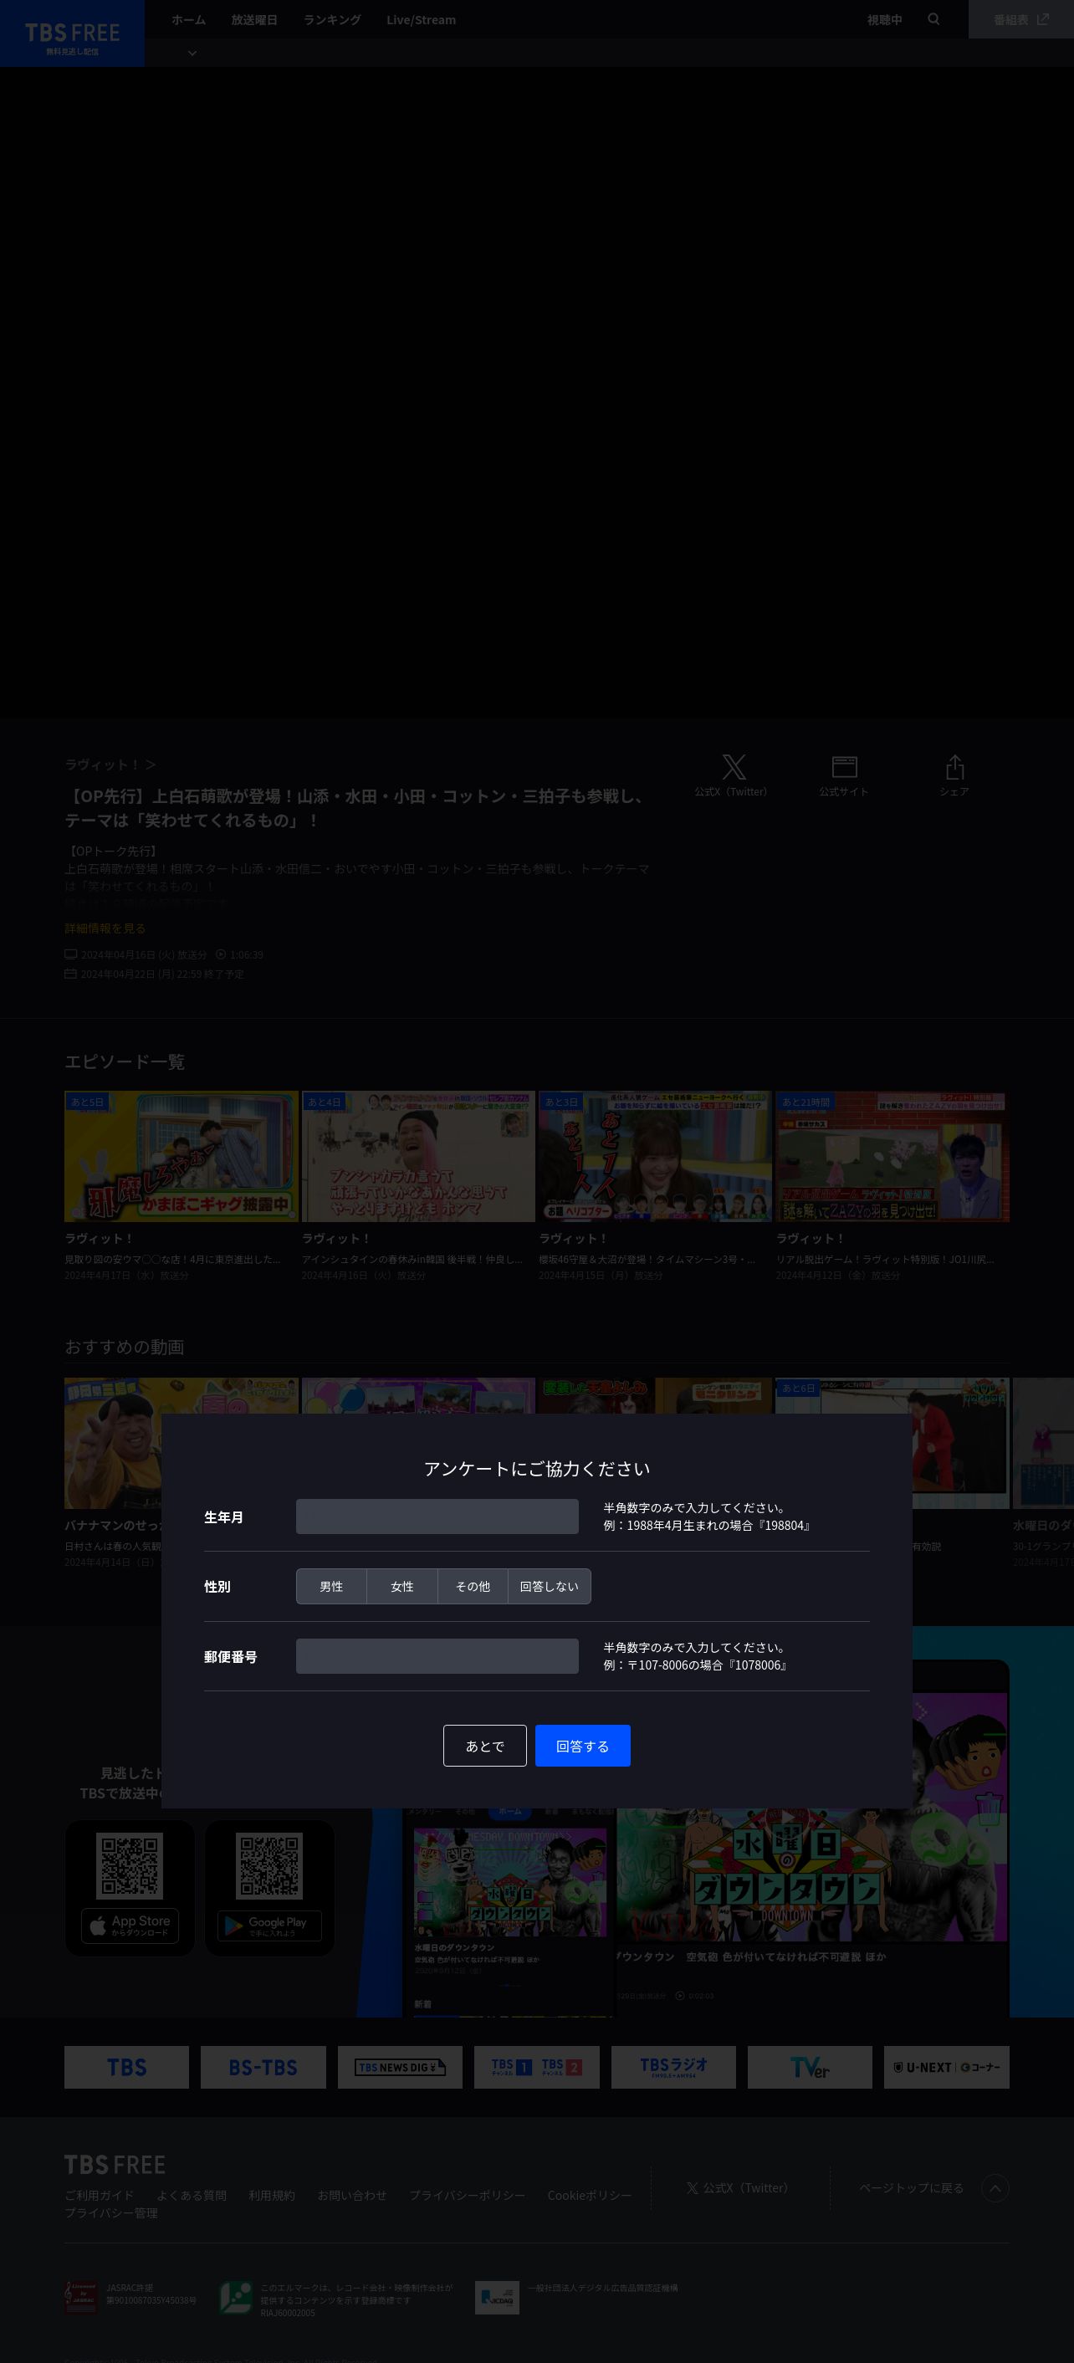Click the QR code above Google Play
This screenshot has height=2363, width=1074.
[268, 1866]
